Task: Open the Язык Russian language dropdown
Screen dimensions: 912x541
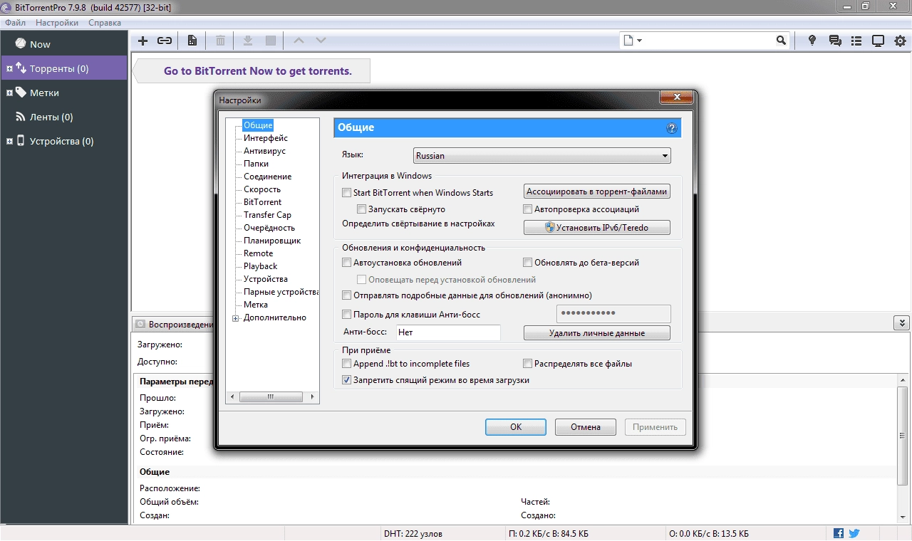Action: [542, 156]
